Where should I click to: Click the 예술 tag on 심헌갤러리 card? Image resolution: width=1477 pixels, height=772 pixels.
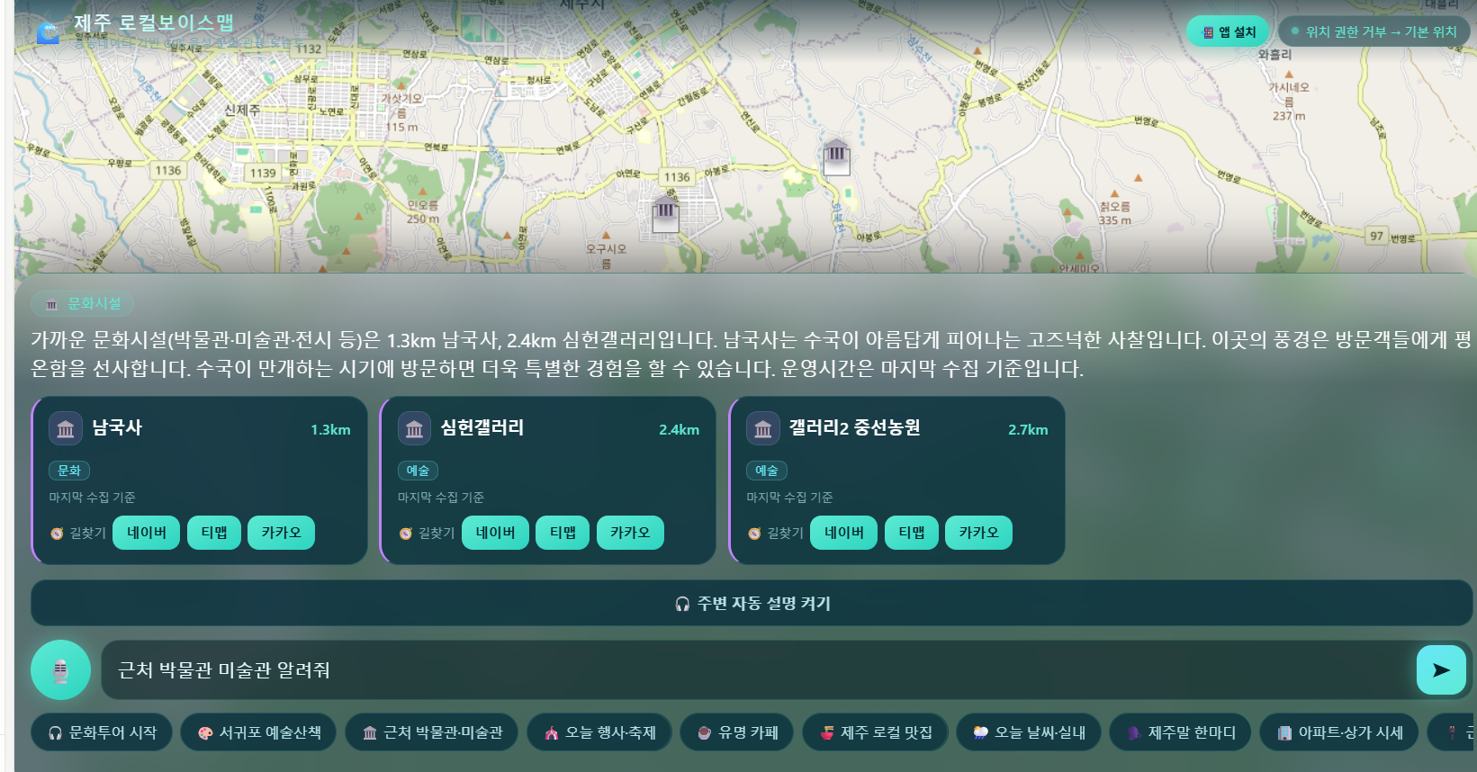tap(418, 470)
